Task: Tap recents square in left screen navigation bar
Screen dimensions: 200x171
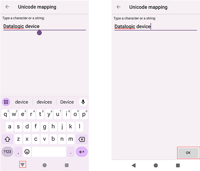Action: point(67,165)
